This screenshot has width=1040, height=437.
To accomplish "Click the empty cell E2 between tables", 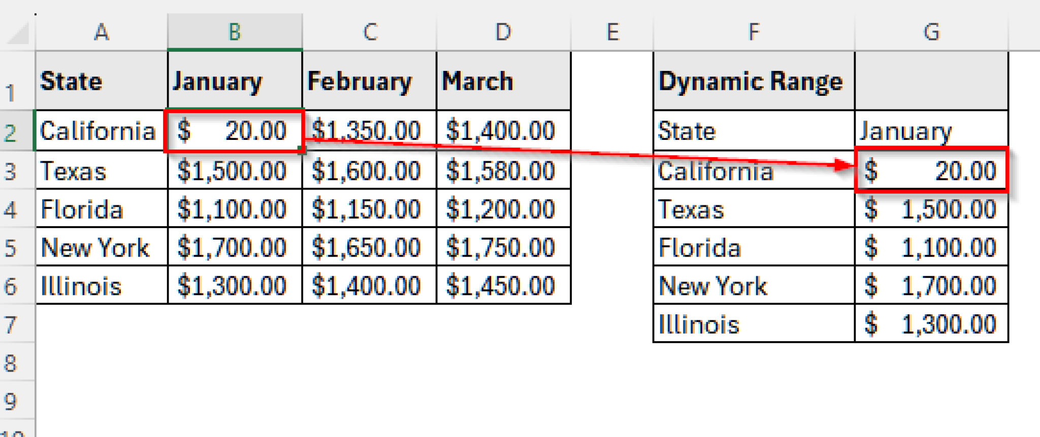I will coord(612,130).
